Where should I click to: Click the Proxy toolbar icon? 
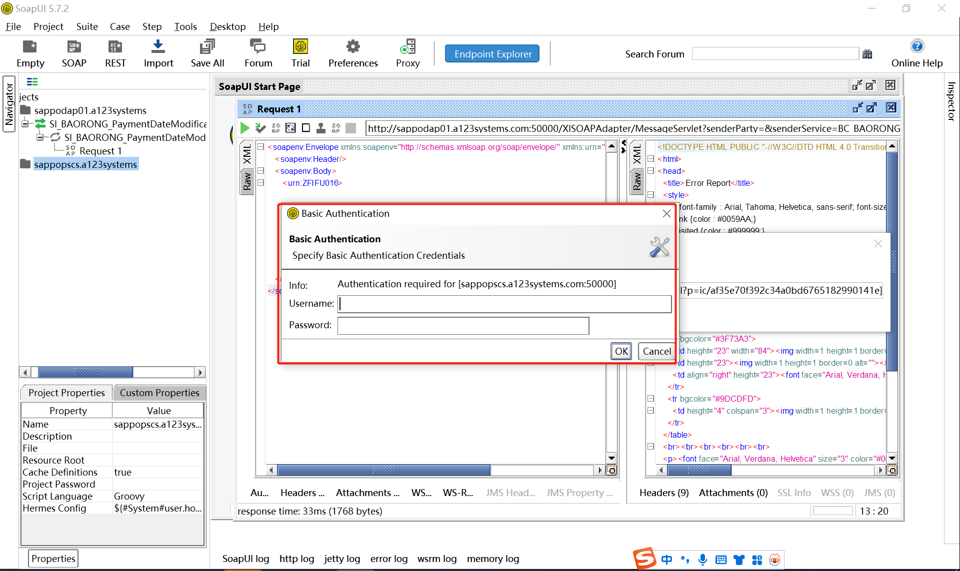407,53
